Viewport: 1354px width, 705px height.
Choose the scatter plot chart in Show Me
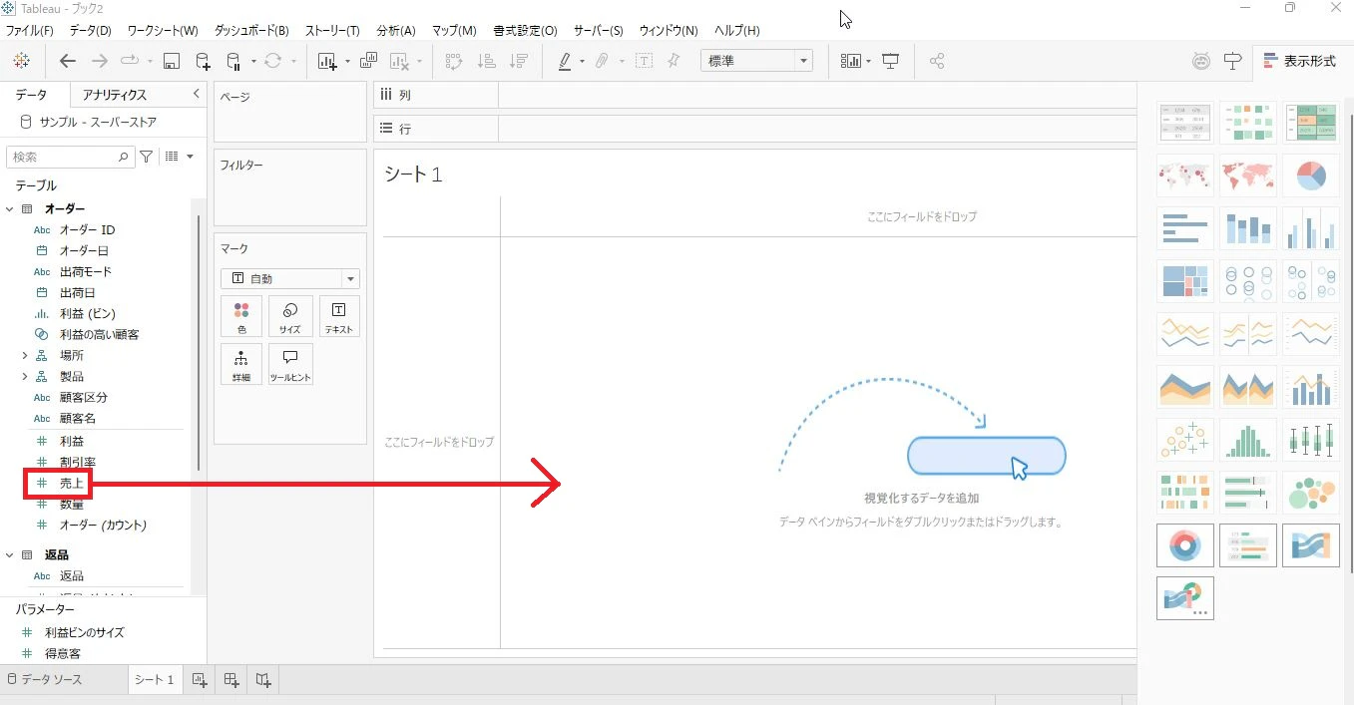pyautogui.click(x=1185, y=438)
